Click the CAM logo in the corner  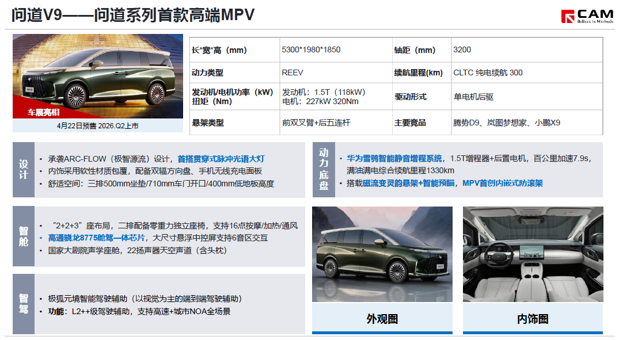(x=587, y=16)
